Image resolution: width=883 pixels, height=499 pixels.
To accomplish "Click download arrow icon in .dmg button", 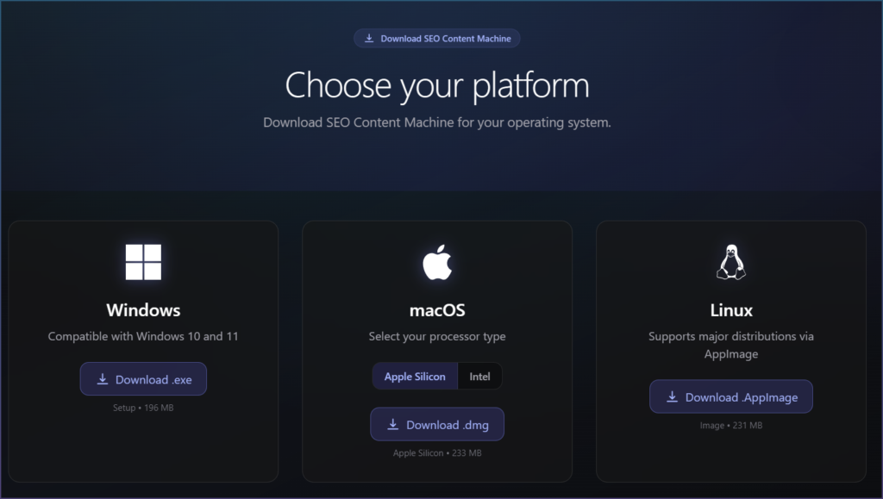I will 393,425.
